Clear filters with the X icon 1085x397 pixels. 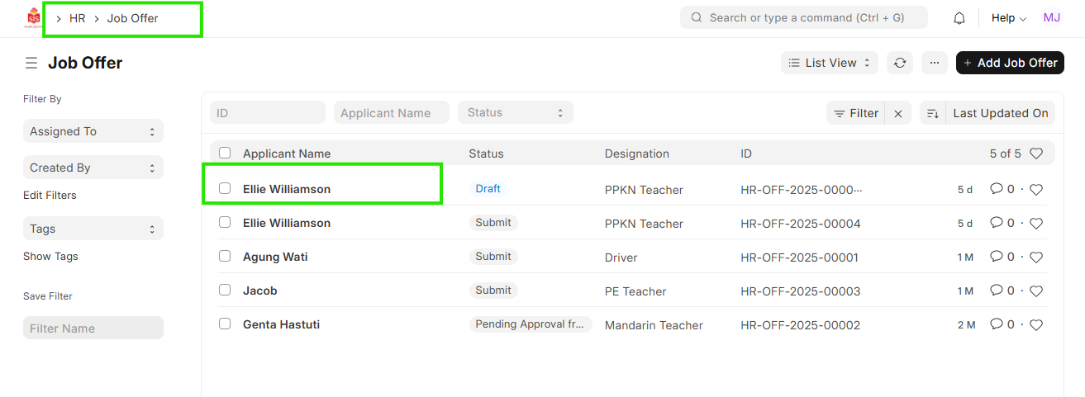click(898, 114)
